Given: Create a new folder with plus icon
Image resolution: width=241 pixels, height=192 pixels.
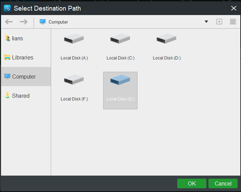Looking at the screenshot, I should (x=219, y=22).
